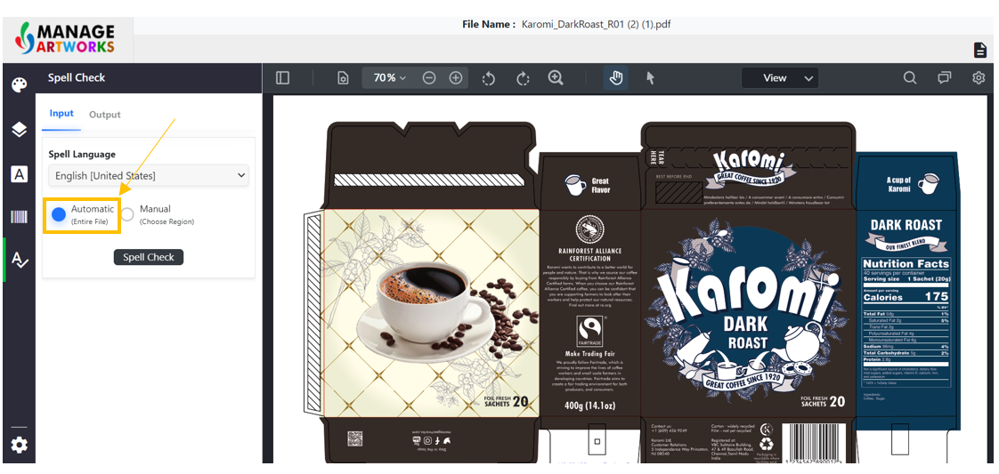The height and width of the screenshot is (474, 999).
Task: Click the Spell Check panel heading
Action: tap(77, 77)
